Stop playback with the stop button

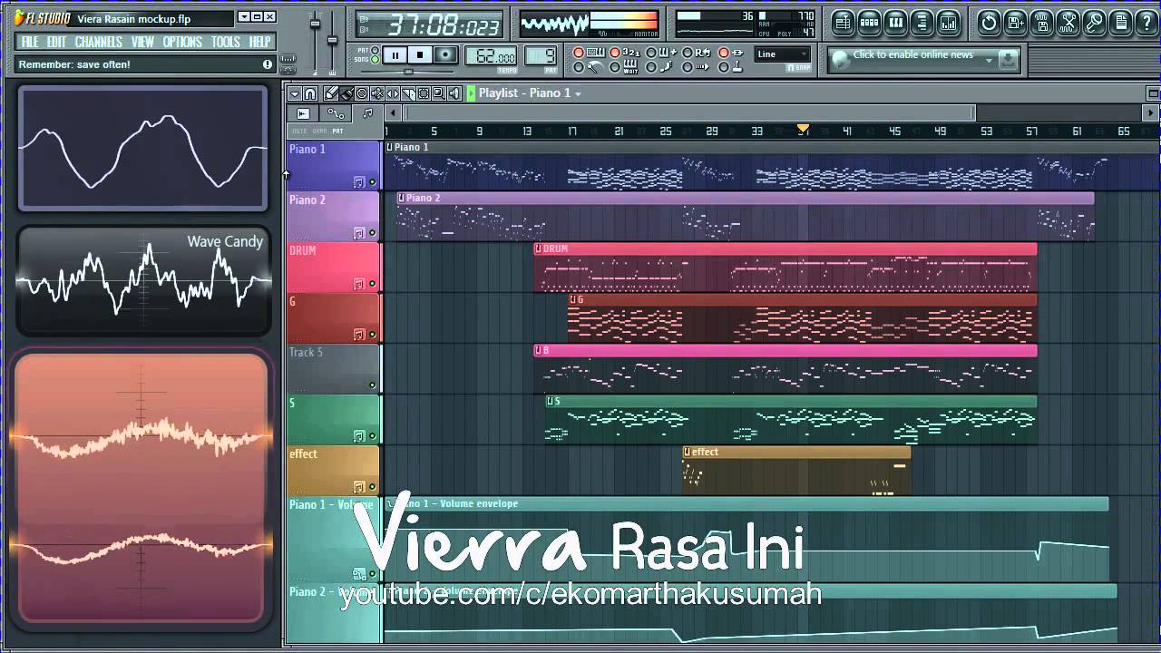point(420,55)
